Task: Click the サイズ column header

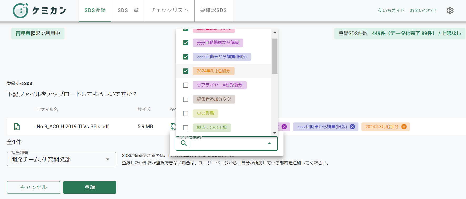Action: point(144,109)
